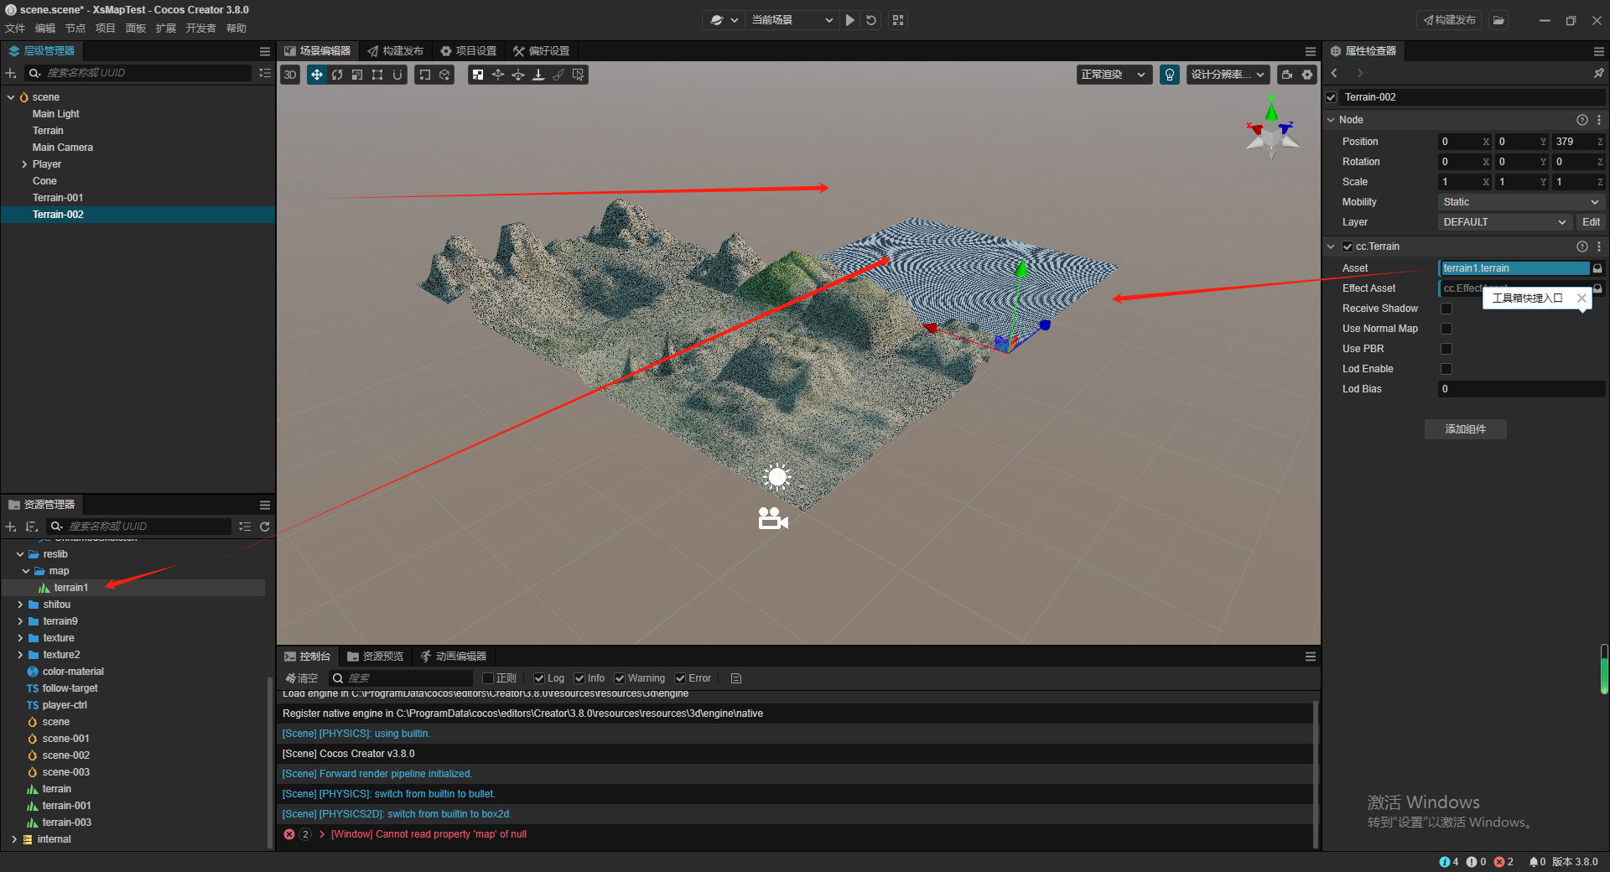This screenshot has width=1610, height=872.
Task: Click the 添加组件 button
Action: tap(1466, 429)
